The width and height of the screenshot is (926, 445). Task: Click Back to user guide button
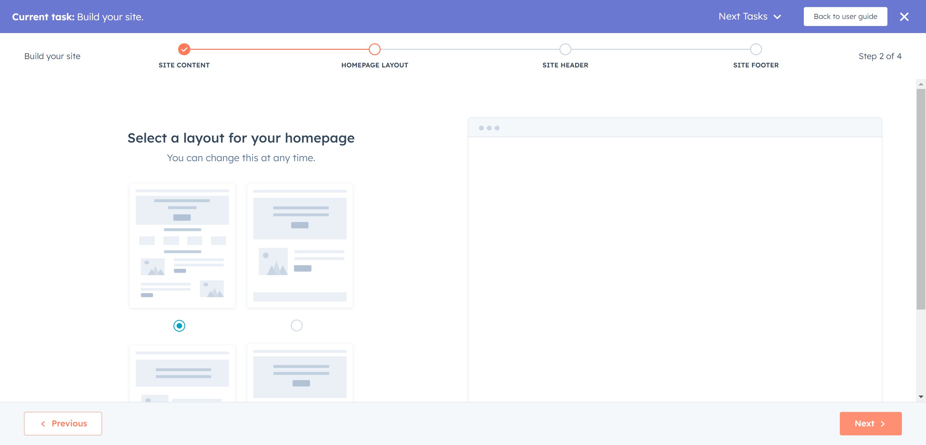point(845,16)
